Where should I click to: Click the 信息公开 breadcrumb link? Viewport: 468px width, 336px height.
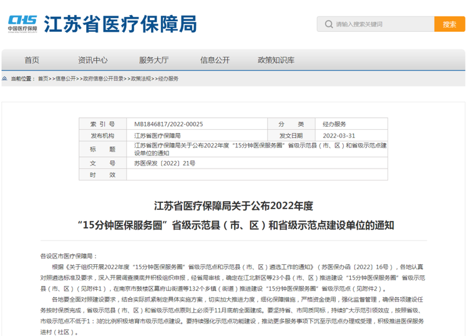66,79
